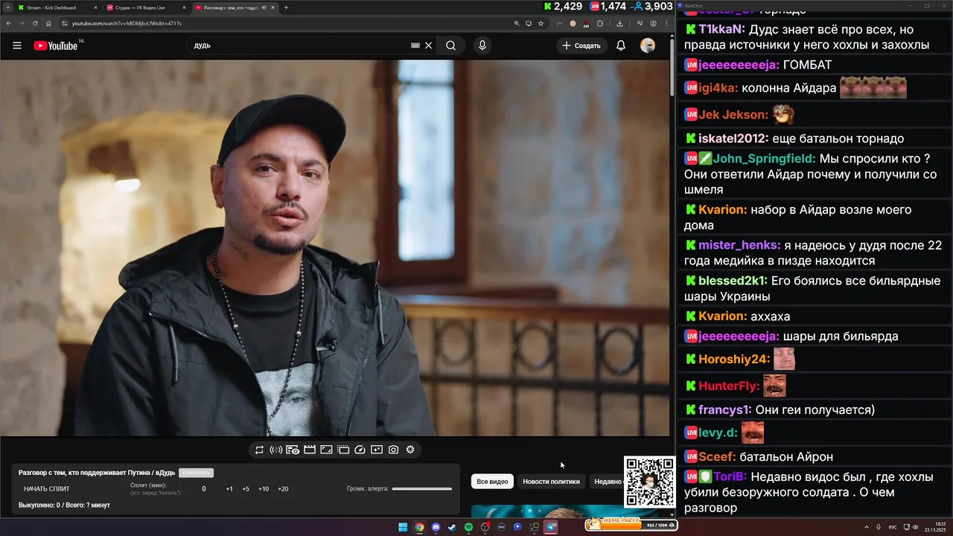Open the zoom magnifier in address bar
The width and height of the screenshot is (953, 536).
[x=517, y=23]
